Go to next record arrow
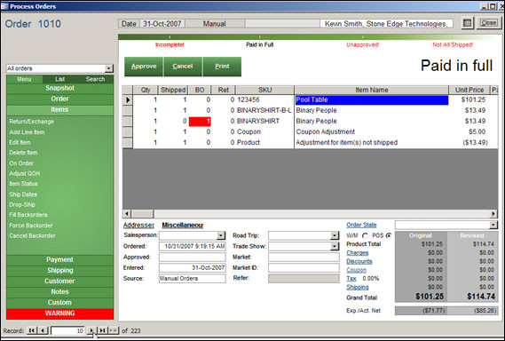Screen dimensions: 505x341 (x=91, y=330)
